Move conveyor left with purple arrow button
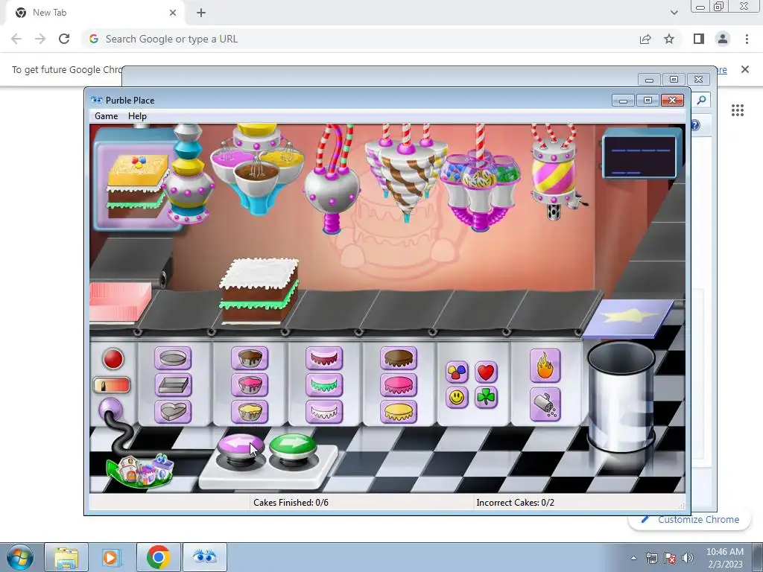The width and height of the screenshot is (763, 572). (x=241, y=447)
